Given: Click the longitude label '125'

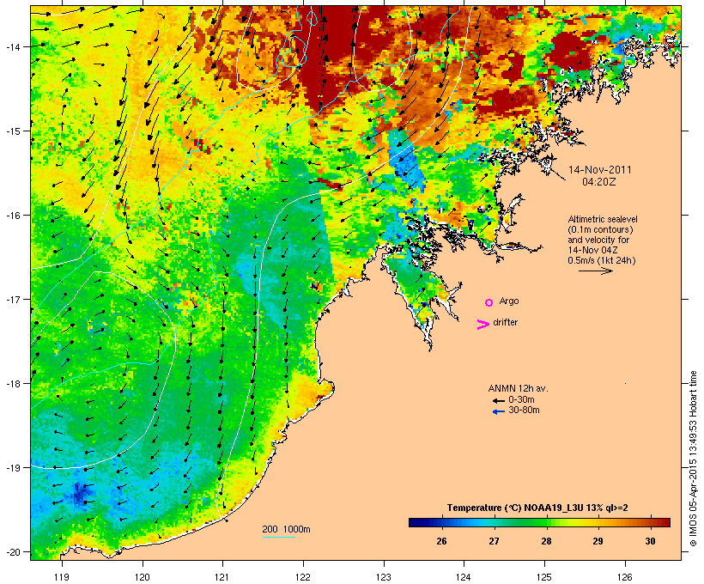Looking at the screenshot, I should pyautogui.click(x=544, y=577).
